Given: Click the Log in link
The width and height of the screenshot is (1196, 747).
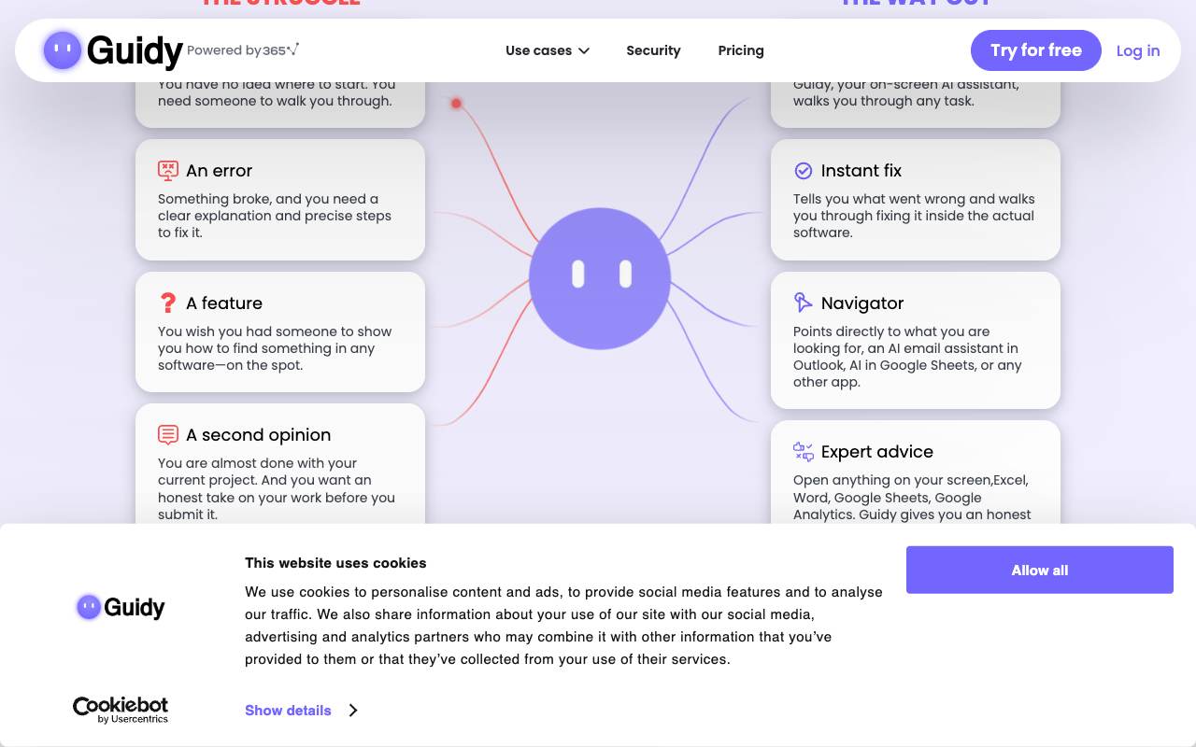Looking at the screenshot, I should click(1138, 50).
